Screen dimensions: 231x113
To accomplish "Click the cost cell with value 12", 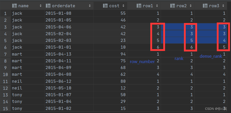I will [110, 88].
